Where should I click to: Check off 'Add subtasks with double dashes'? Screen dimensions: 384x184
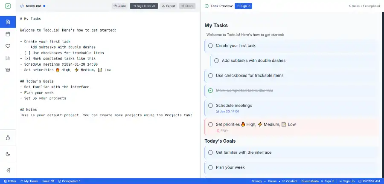pyautogui.click(x=216, y=60)
